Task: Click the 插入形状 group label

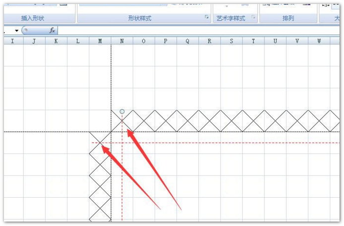Action: tap(33, 18)
